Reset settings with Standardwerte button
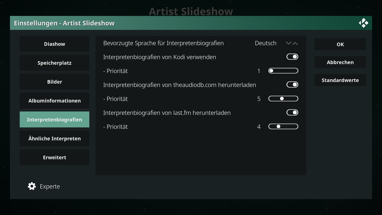This screenshot has width=382, height=215. (340, 80)
